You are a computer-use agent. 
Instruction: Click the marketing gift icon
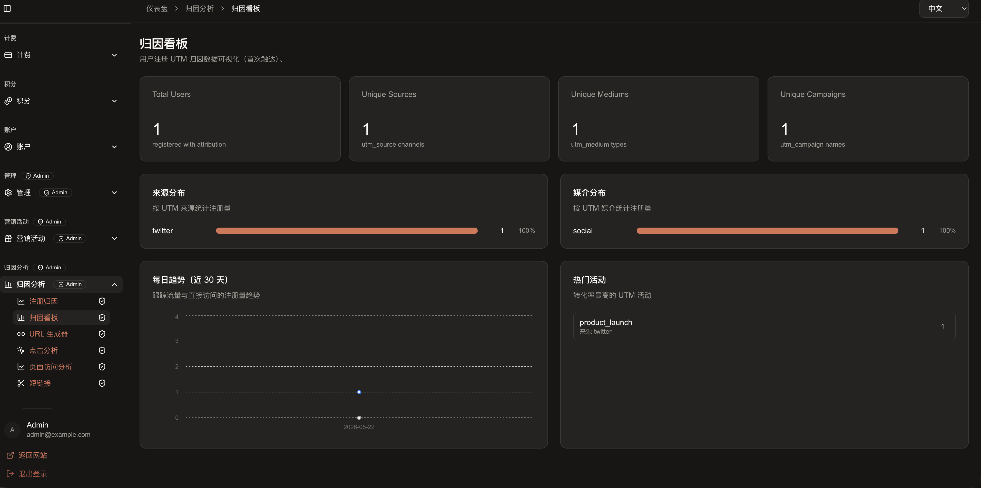[8, 238]
